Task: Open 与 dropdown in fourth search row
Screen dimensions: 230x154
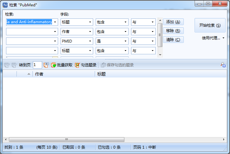Action: click(x=152, y=51)
